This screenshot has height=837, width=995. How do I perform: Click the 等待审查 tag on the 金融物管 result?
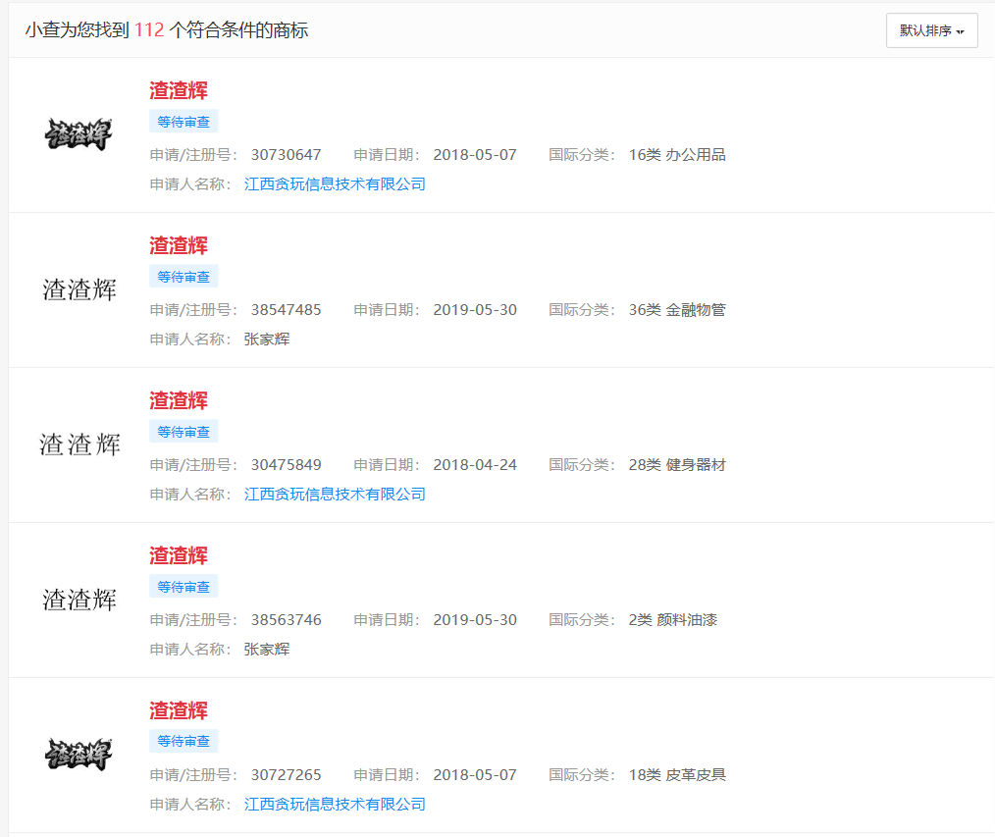coord(183,276)
